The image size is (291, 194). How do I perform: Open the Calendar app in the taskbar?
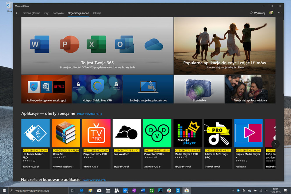point(108,191)
